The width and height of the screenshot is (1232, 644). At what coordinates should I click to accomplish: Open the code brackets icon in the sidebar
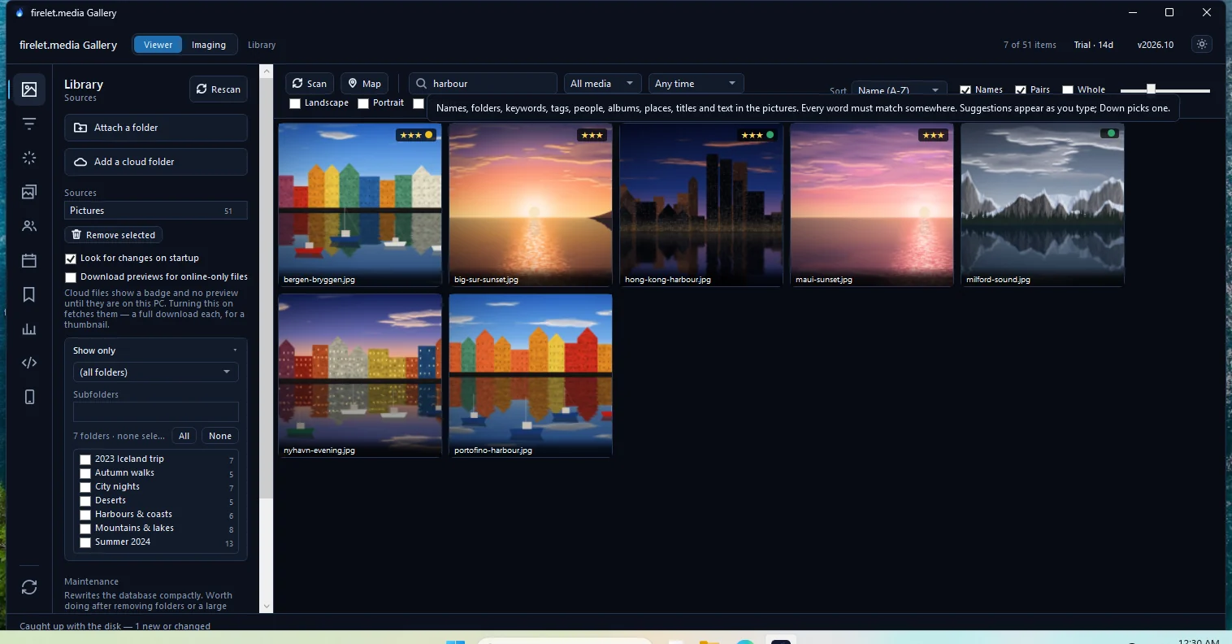(29, 363)
